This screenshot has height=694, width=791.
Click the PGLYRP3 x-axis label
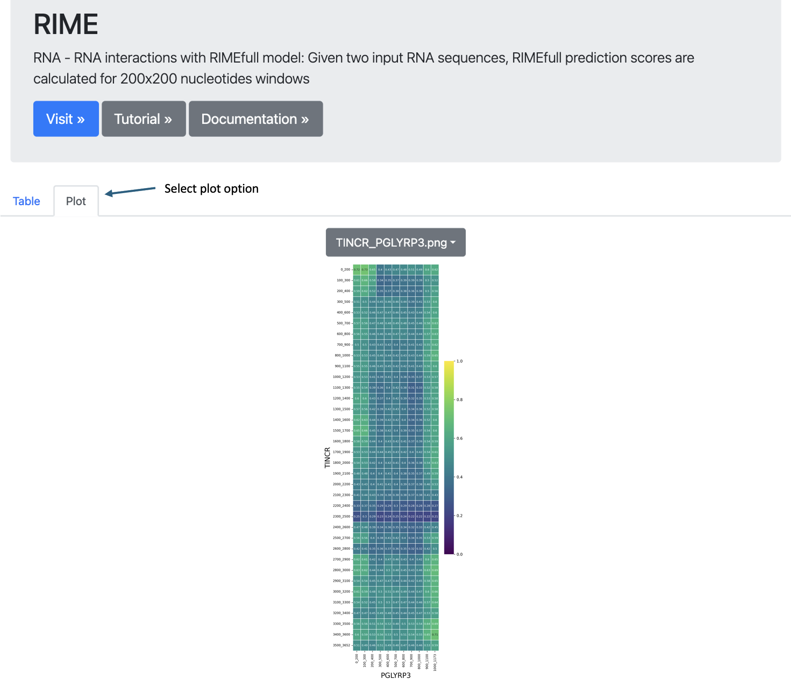pos(395,675)
